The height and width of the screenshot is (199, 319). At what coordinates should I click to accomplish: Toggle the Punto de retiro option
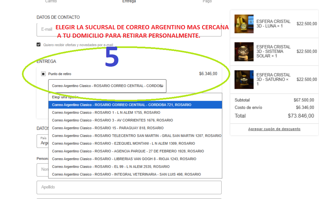(x=43, y=74)
